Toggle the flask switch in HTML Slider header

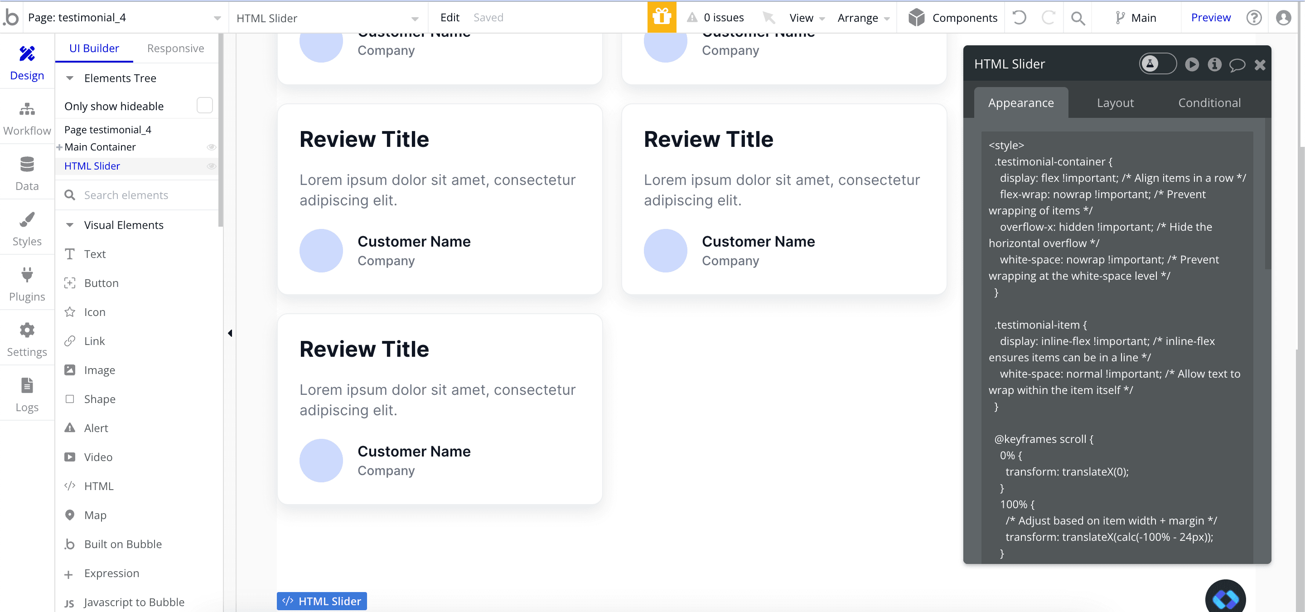click(1158, 64)
